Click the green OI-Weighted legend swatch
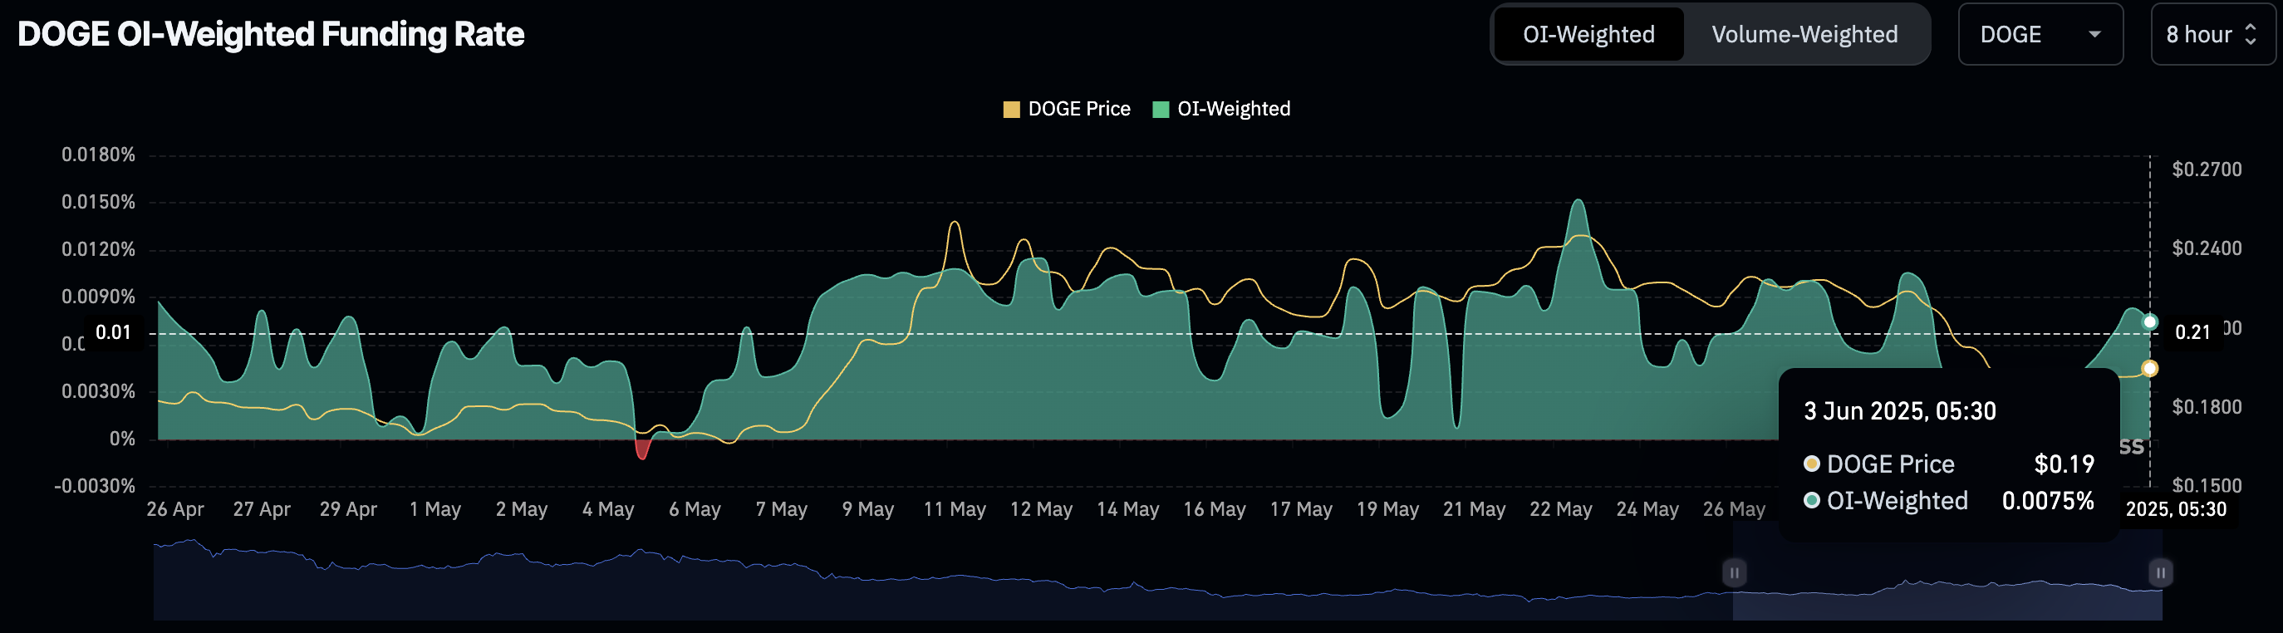The image size is (2283, 633). pos(1160,110)
